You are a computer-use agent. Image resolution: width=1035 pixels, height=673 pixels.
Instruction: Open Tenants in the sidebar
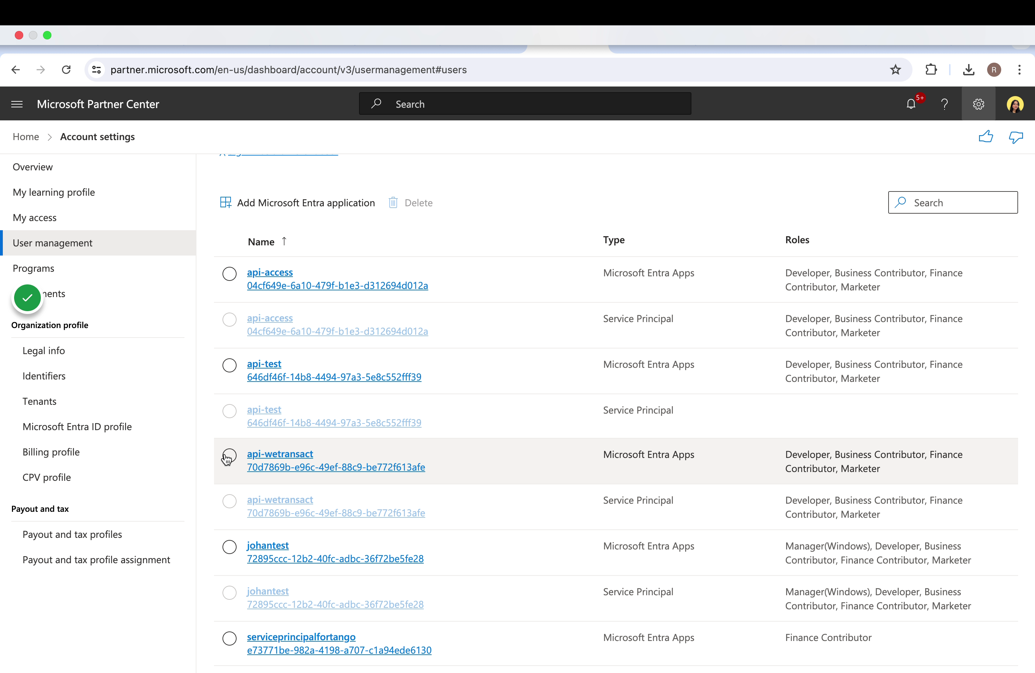pyautogui.click(x=39, y=401)
